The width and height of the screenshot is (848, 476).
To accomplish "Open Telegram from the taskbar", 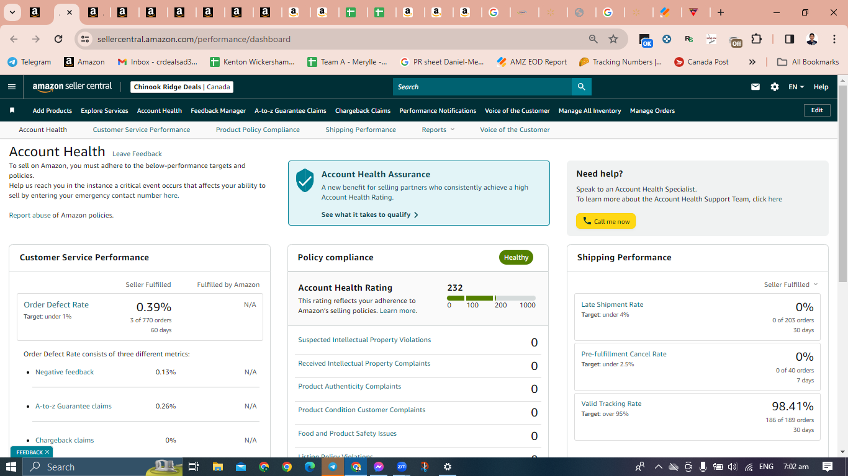I will coord(333,467).
